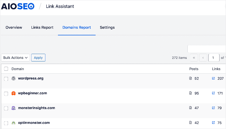Go to previous page with single-arrow button
The width and height of the screenshot is (226, 129).
click(x=203, y=58)
